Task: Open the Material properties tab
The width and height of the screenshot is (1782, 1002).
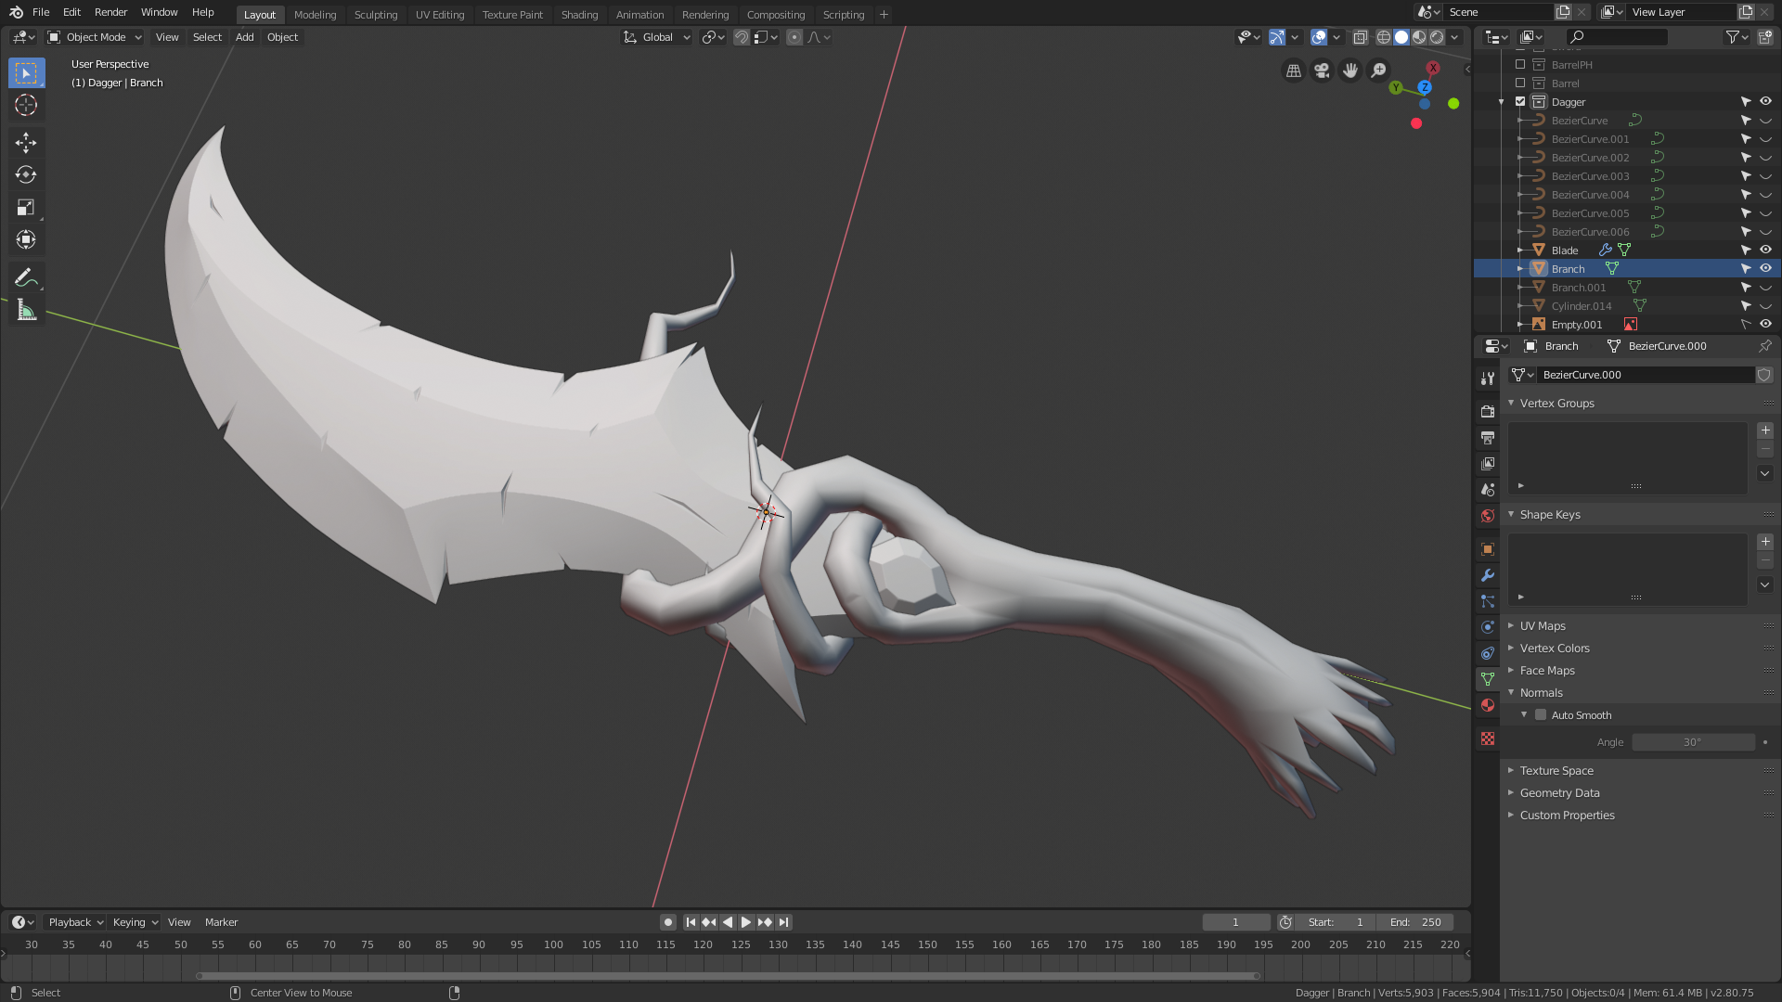Action: tap(1488, 705)
